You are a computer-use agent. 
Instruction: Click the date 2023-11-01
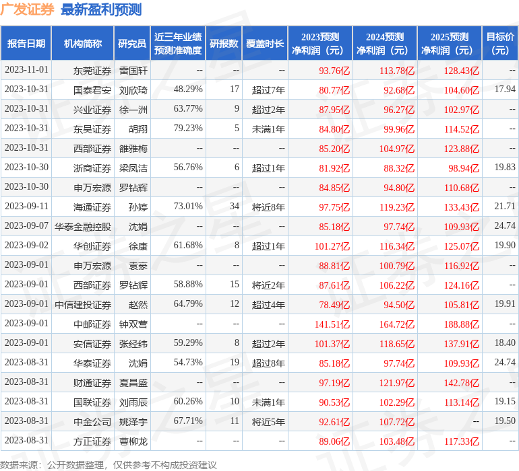pos(26,70)
